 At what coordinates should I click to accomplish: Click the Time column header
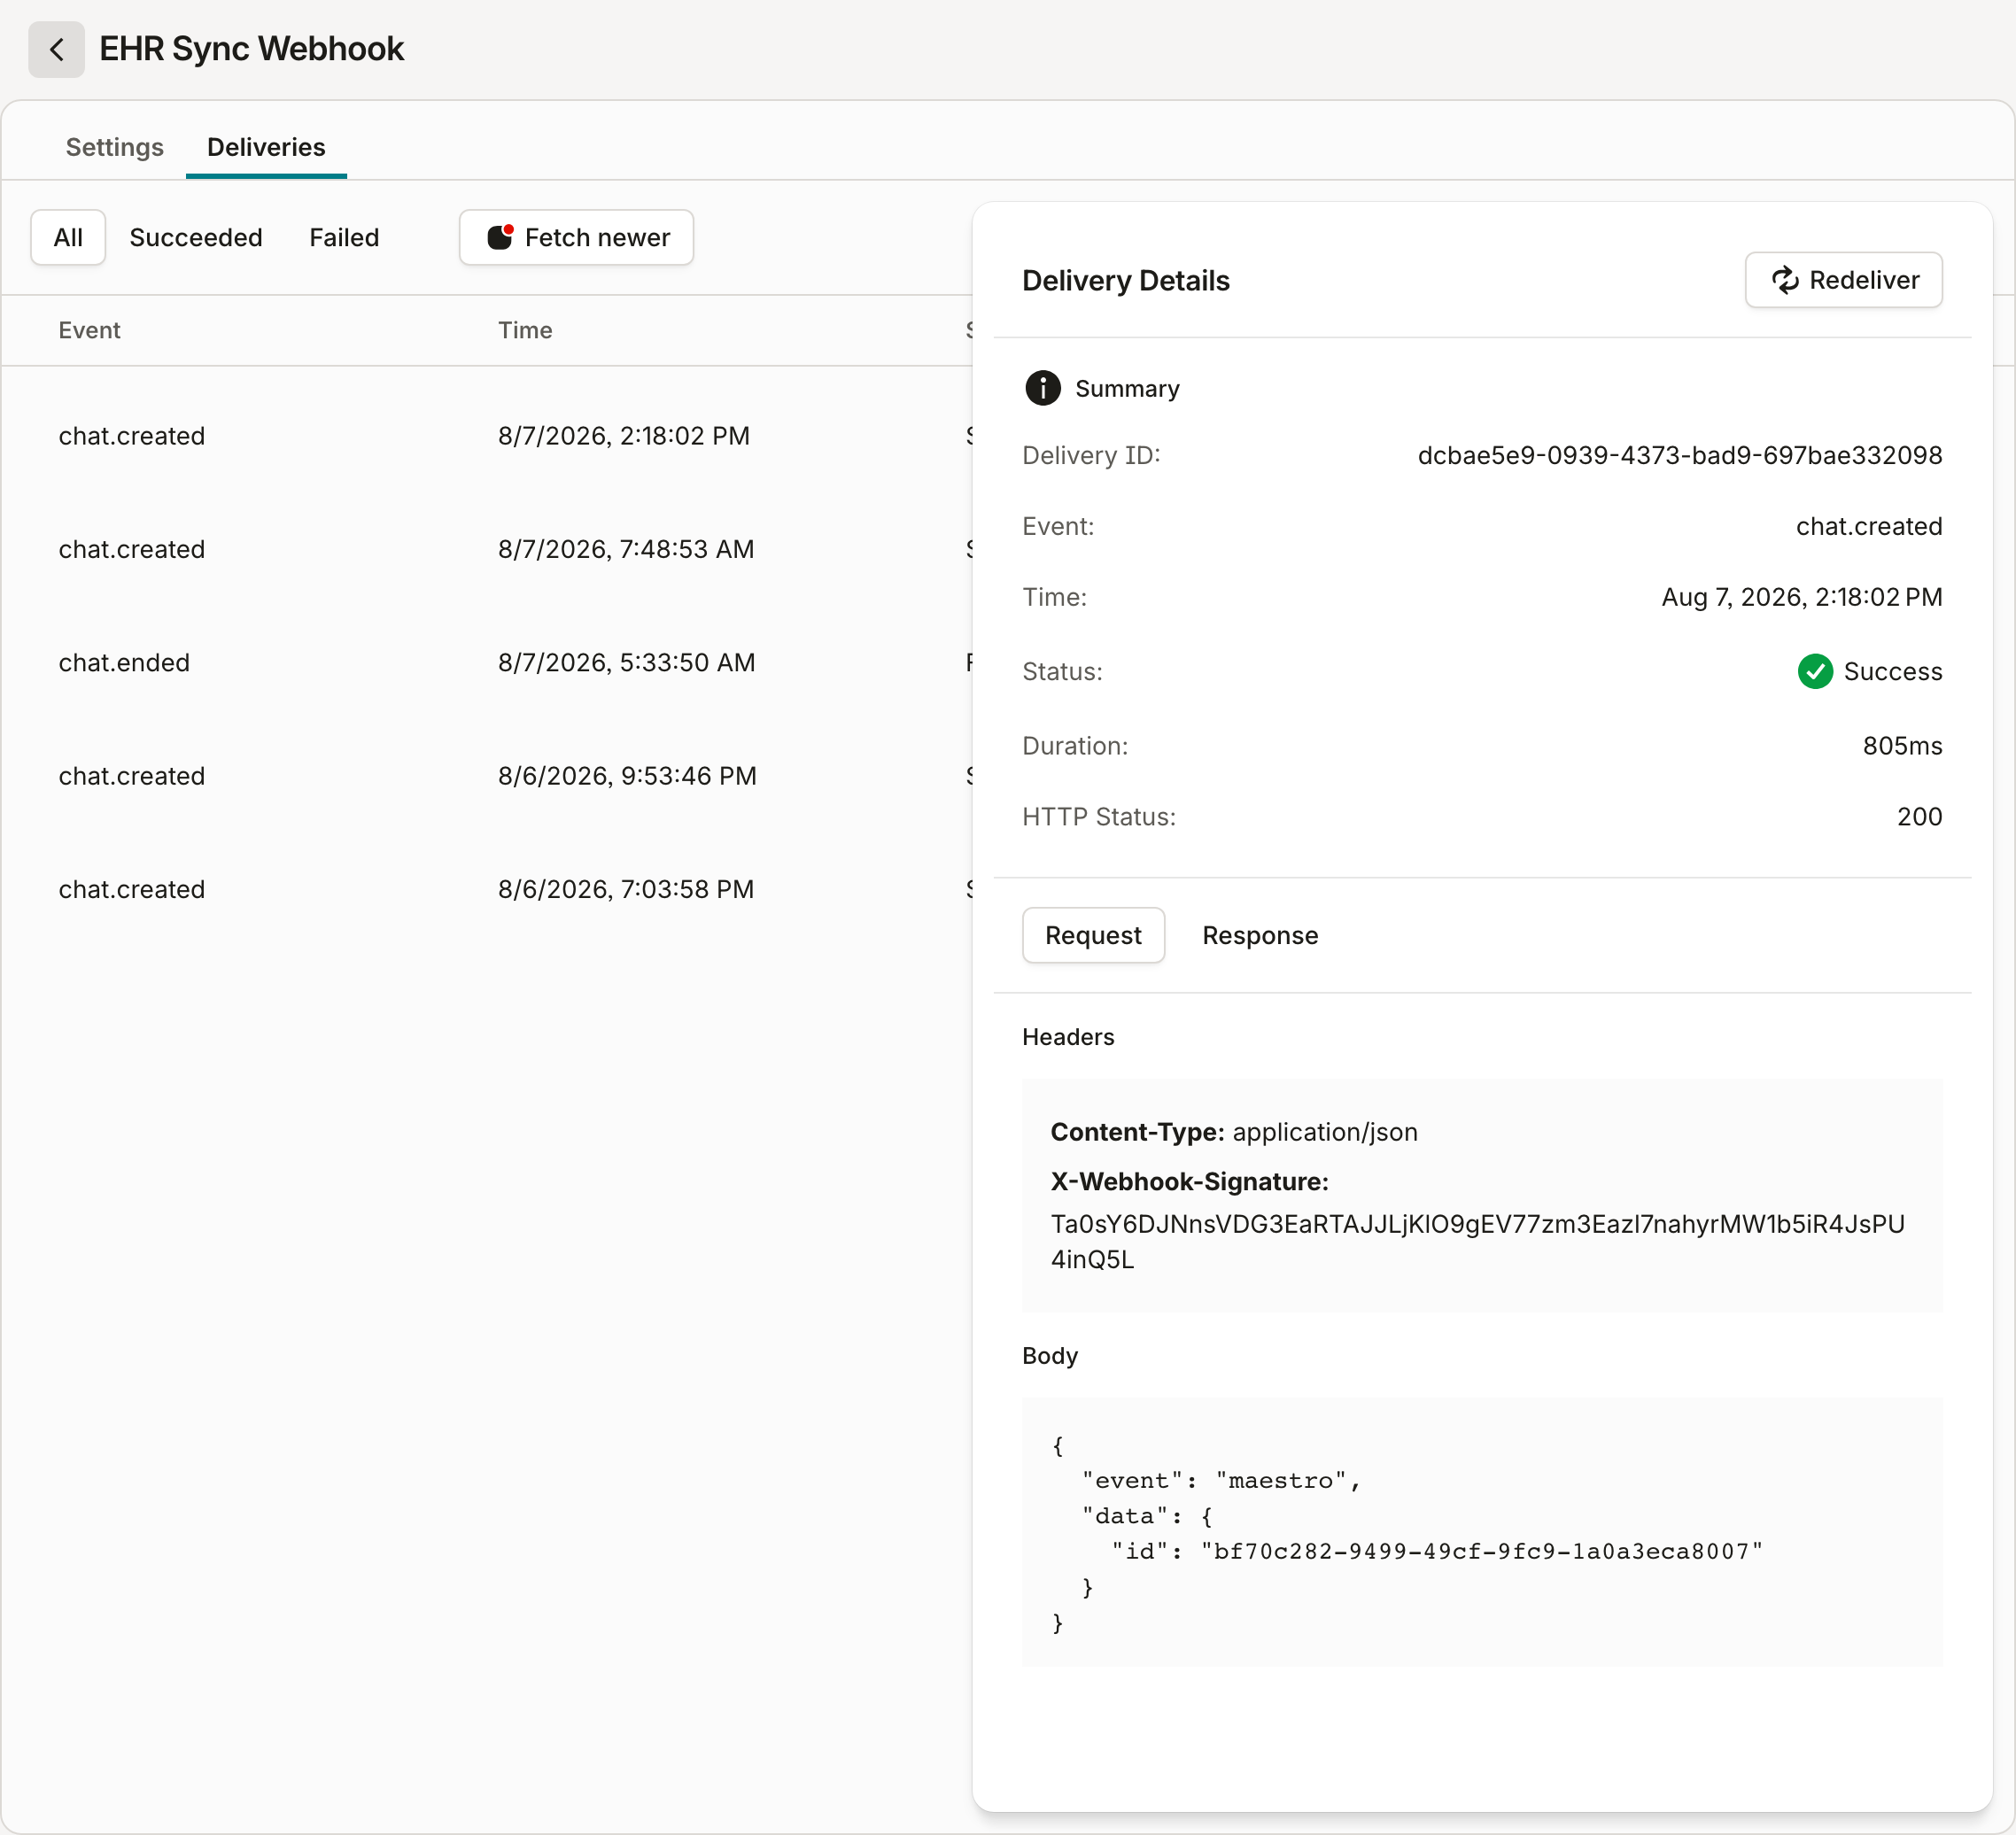[x=525, y=330]
